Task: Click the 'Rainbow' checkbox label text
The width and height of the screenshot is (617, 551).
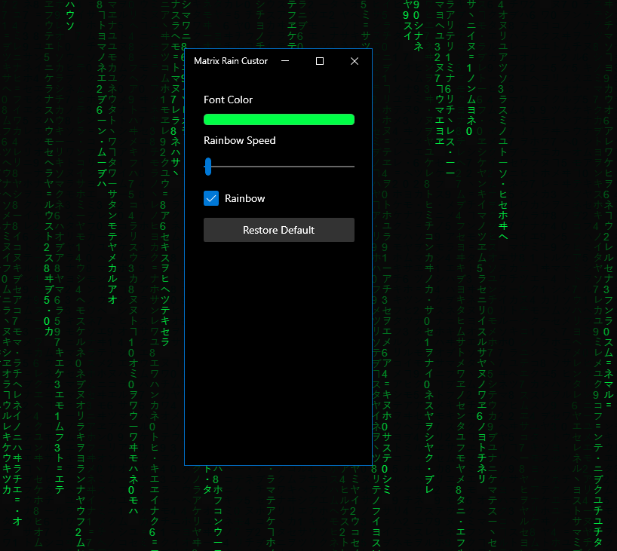Action: click(x=244, y=198)
